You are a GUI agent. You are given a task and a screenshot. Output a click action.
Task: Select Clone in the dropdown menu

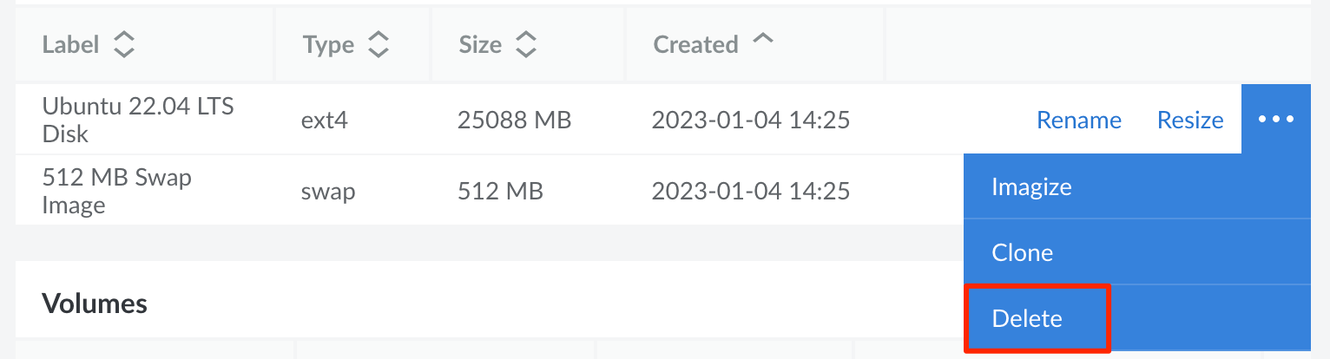tap(1022, 252)
